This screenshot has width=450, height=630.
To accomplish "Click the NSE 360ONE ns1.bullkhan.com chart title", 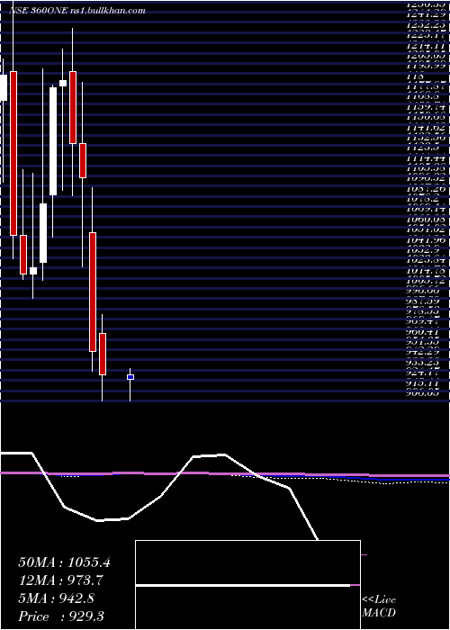I will pyautogui.click(x=77, y=11).
